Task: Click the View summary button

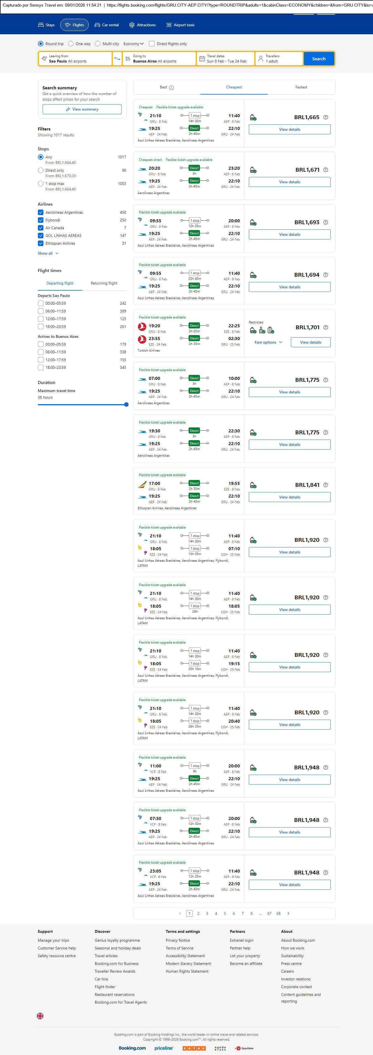Action: click(x=82, y=109)
